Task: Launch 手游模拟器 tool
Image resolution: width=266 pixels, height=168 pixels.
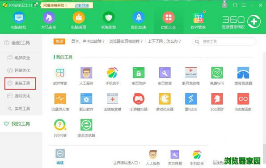Action: [x=139, y=102]
